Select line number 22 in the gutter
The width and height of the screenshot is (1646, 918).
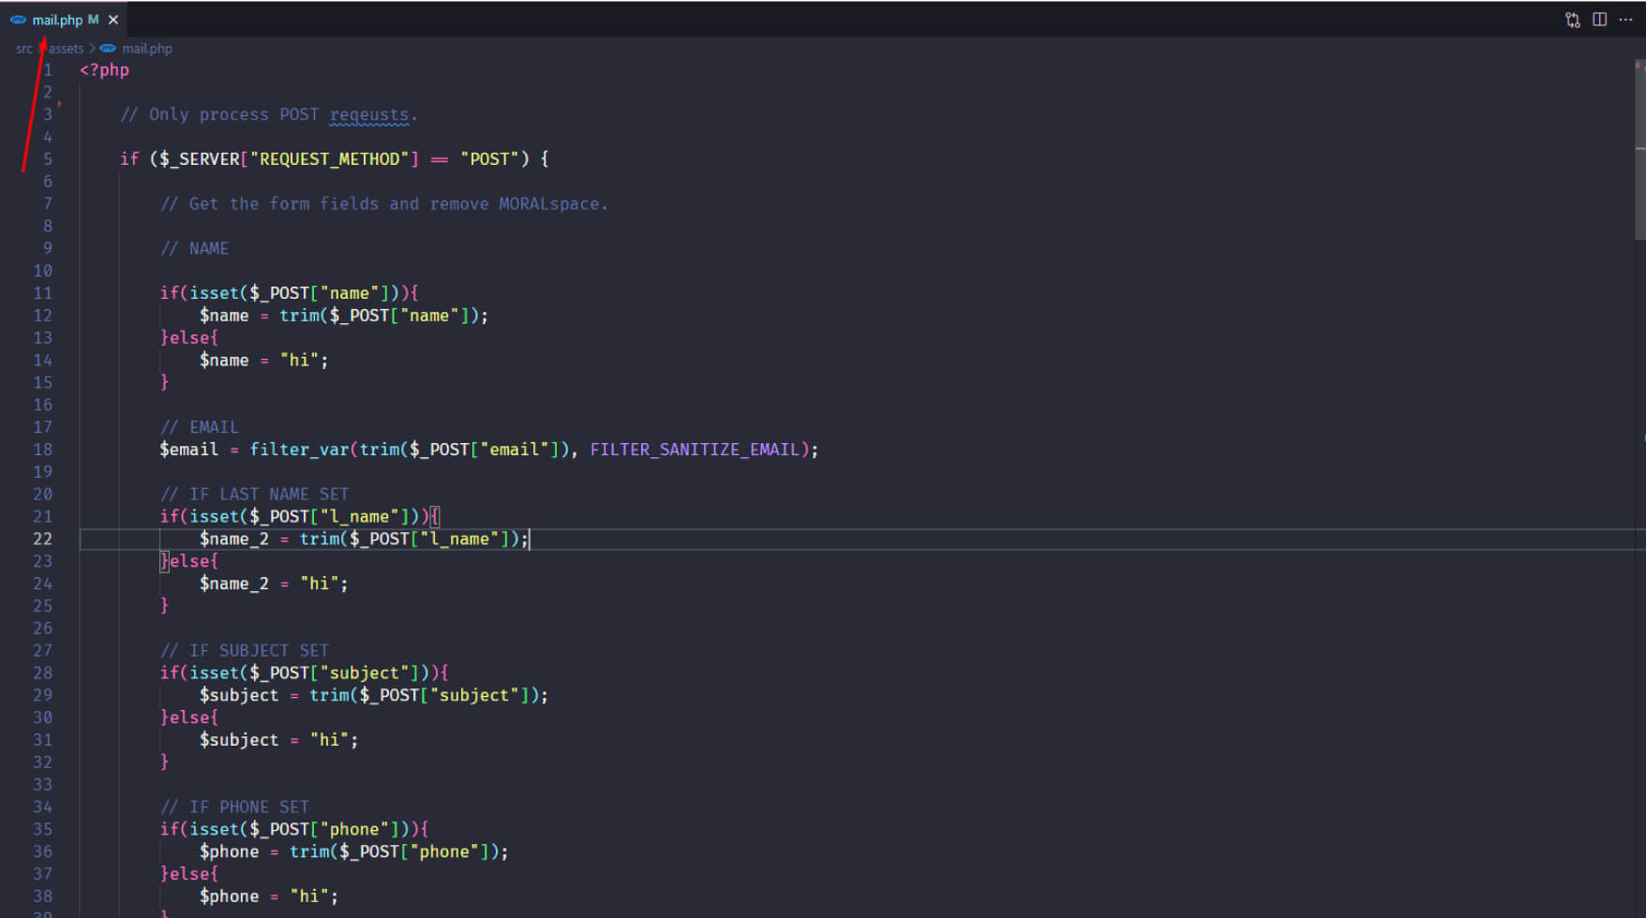tap(43, 539)
